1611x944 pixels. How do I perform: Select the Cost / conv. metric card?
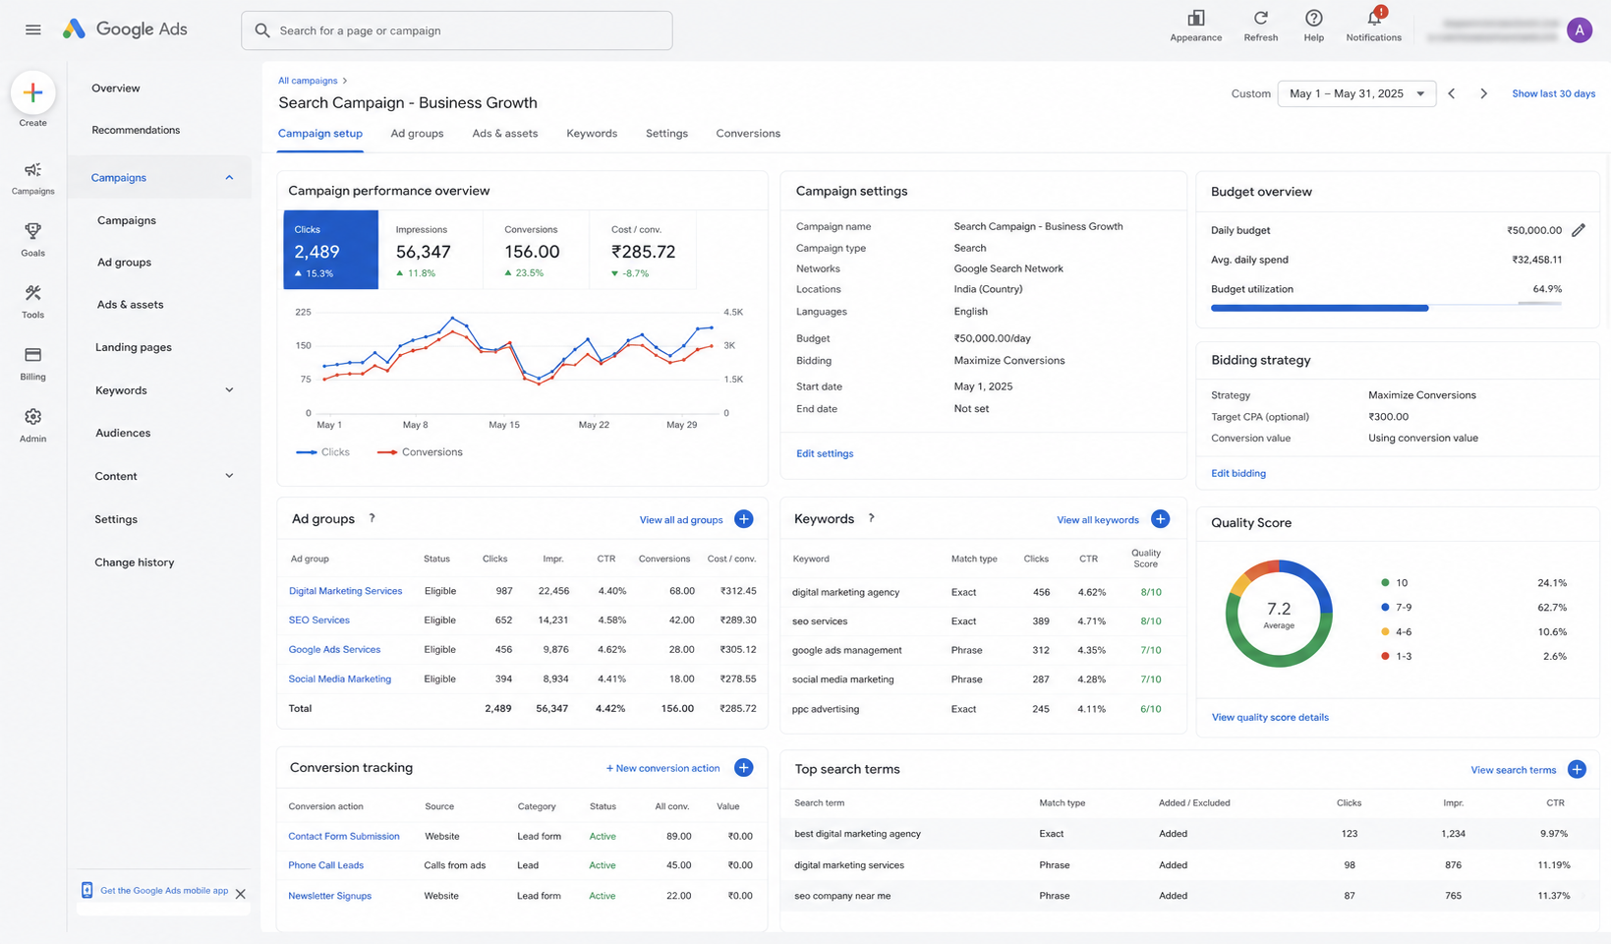[643, 250]
